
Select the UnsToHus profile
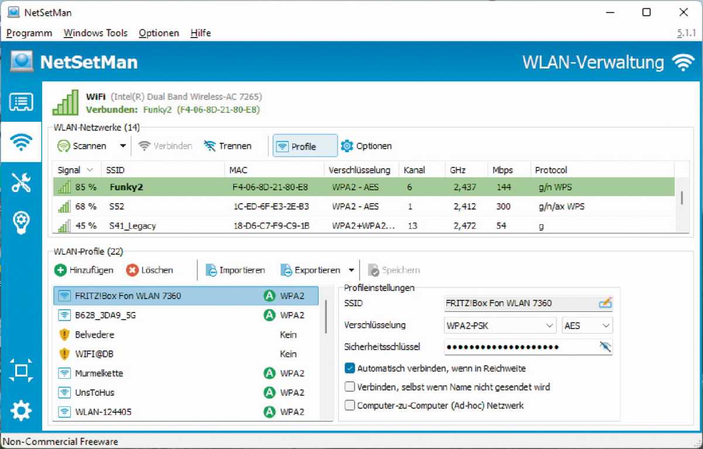click(186, 393)
